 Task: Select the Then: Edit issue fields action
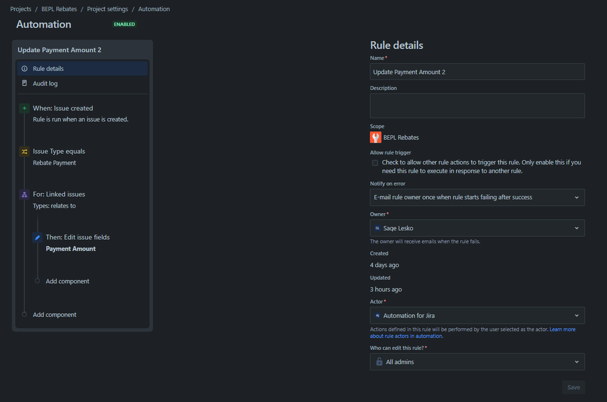tap(77, 237)
